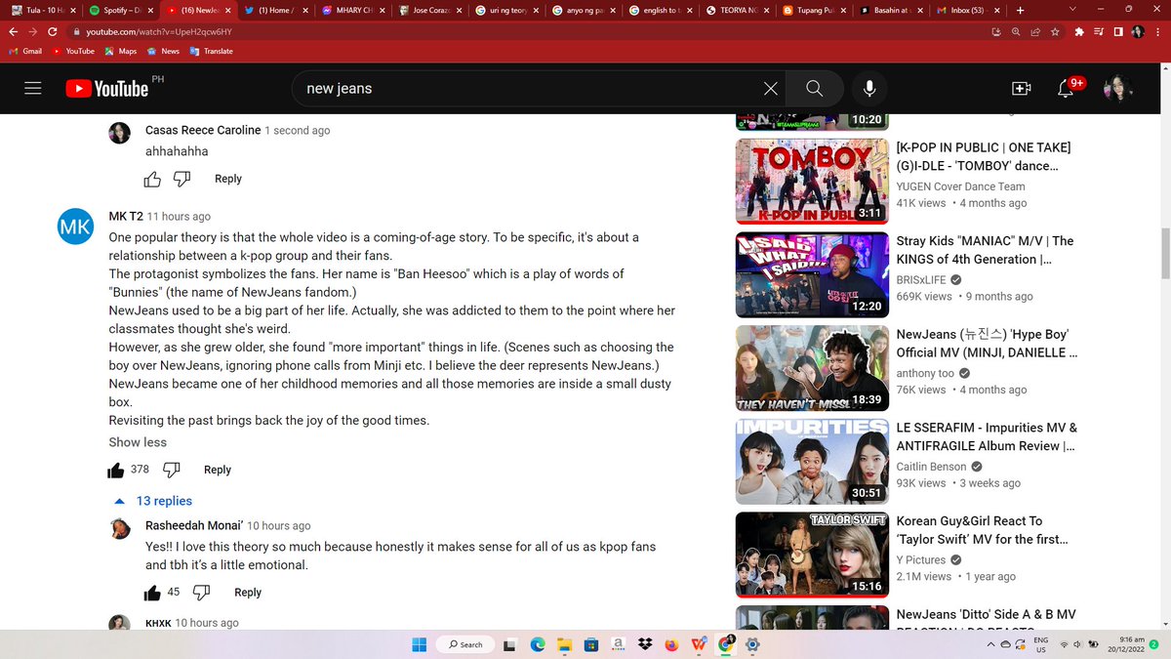
Task: Switch to the Tupang Pula tab
Action: coord(815,10)
